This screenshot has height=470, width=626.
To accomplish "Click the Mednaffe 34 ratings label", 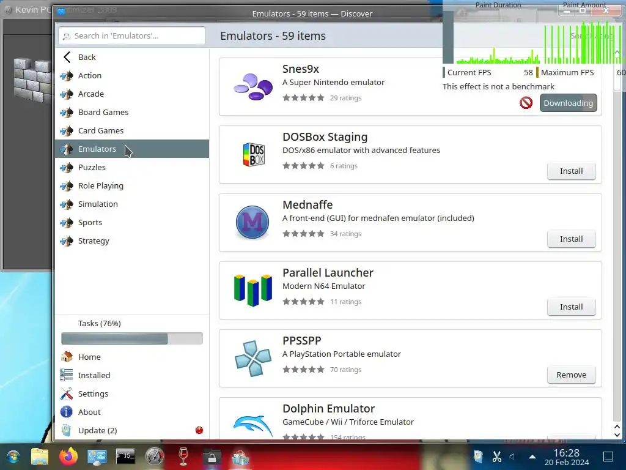I will (346, 234).
